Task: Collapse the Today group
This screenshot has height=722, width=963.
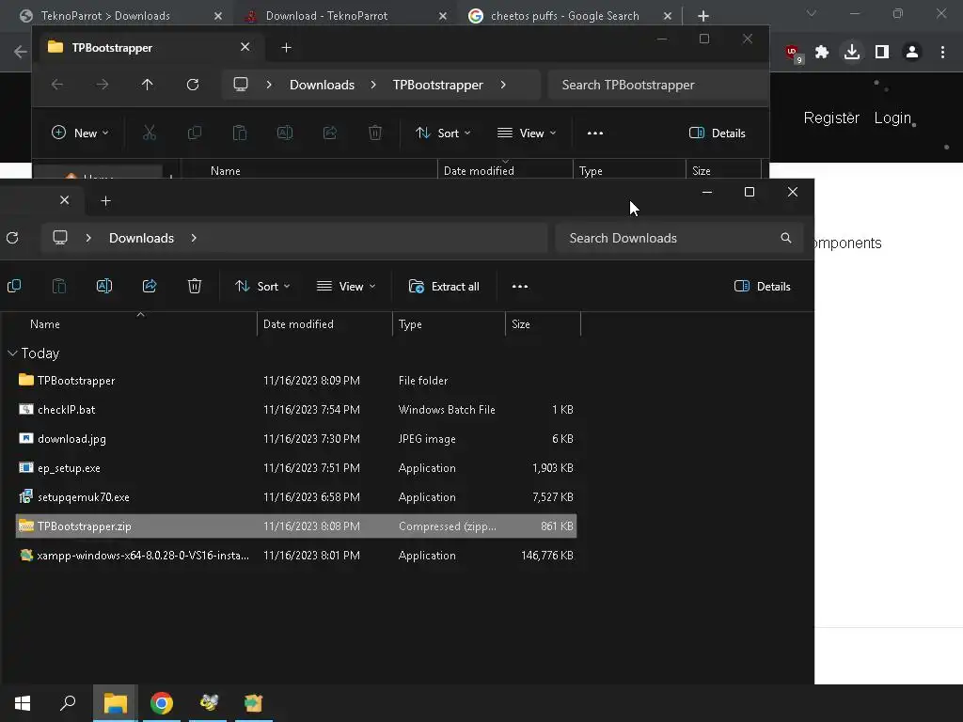Action: point(12,353)
